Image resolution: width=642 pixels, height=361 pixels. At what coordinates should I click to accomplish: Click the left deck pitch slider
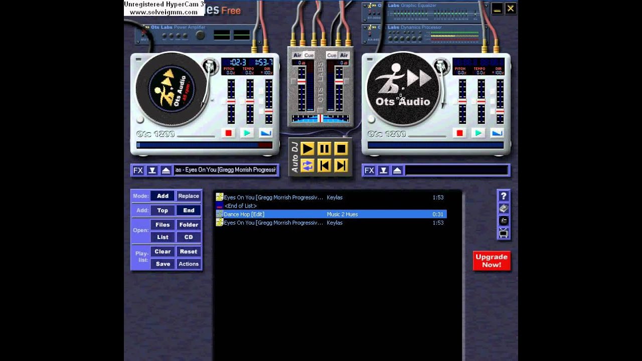tap(231, 101)
